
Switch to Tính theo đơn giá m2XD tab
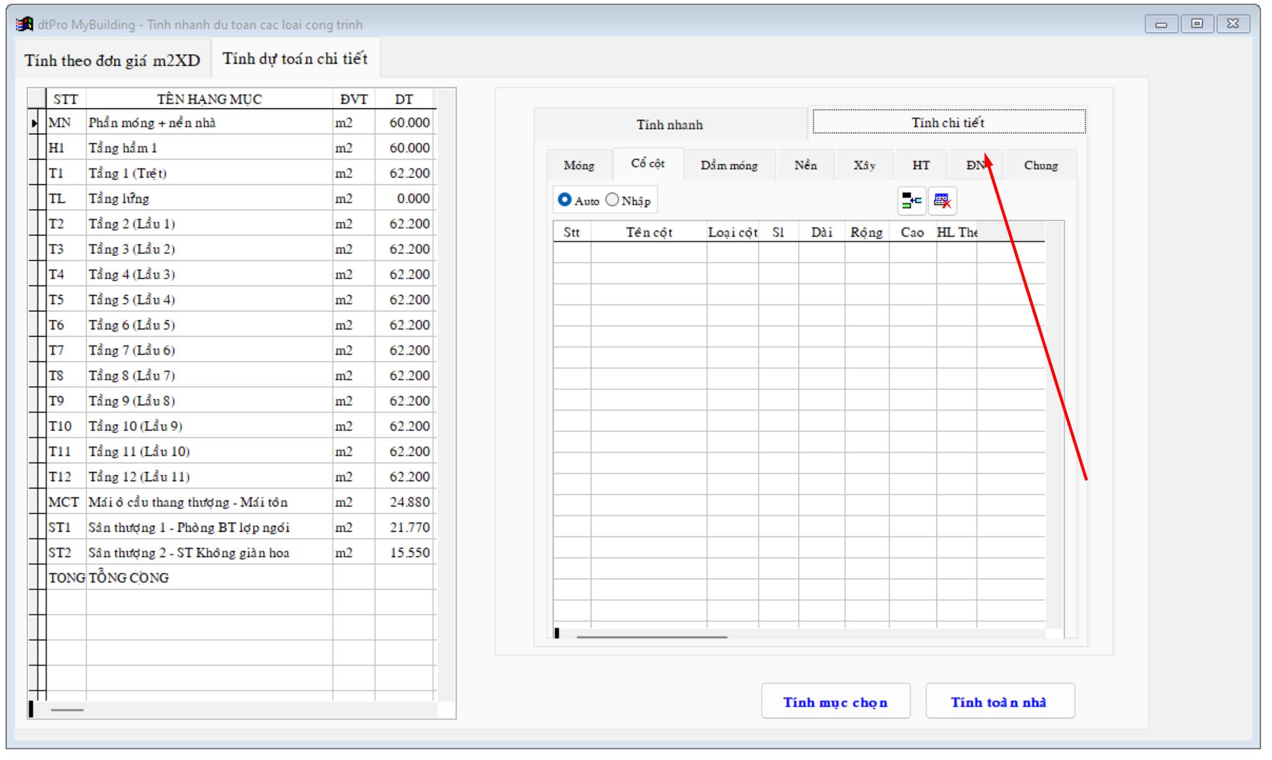(x=112, y=60)
